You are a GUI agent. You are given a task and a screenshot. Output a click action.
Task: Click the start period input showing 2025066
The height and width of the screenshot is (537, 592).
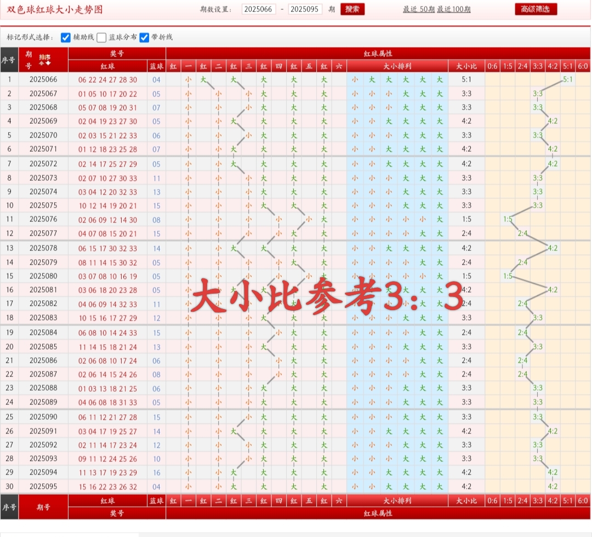coord(258,9)
